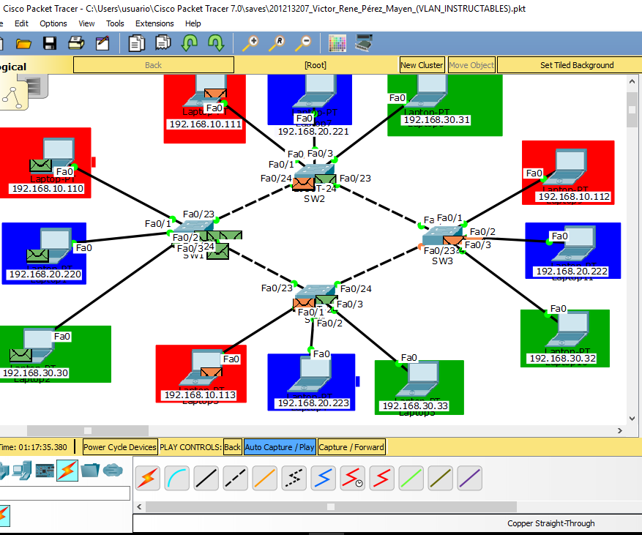642x535 pixels.
Task: Select the blue Coaxial cable
Action: 324,478
